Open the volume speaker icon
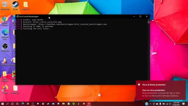The height and width of the screenshot is (106, 188). point(170,104)
